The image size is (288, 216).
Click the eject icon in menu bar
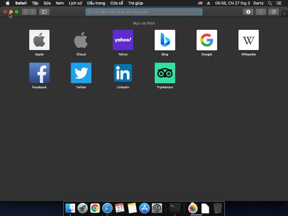coord(208,3)
